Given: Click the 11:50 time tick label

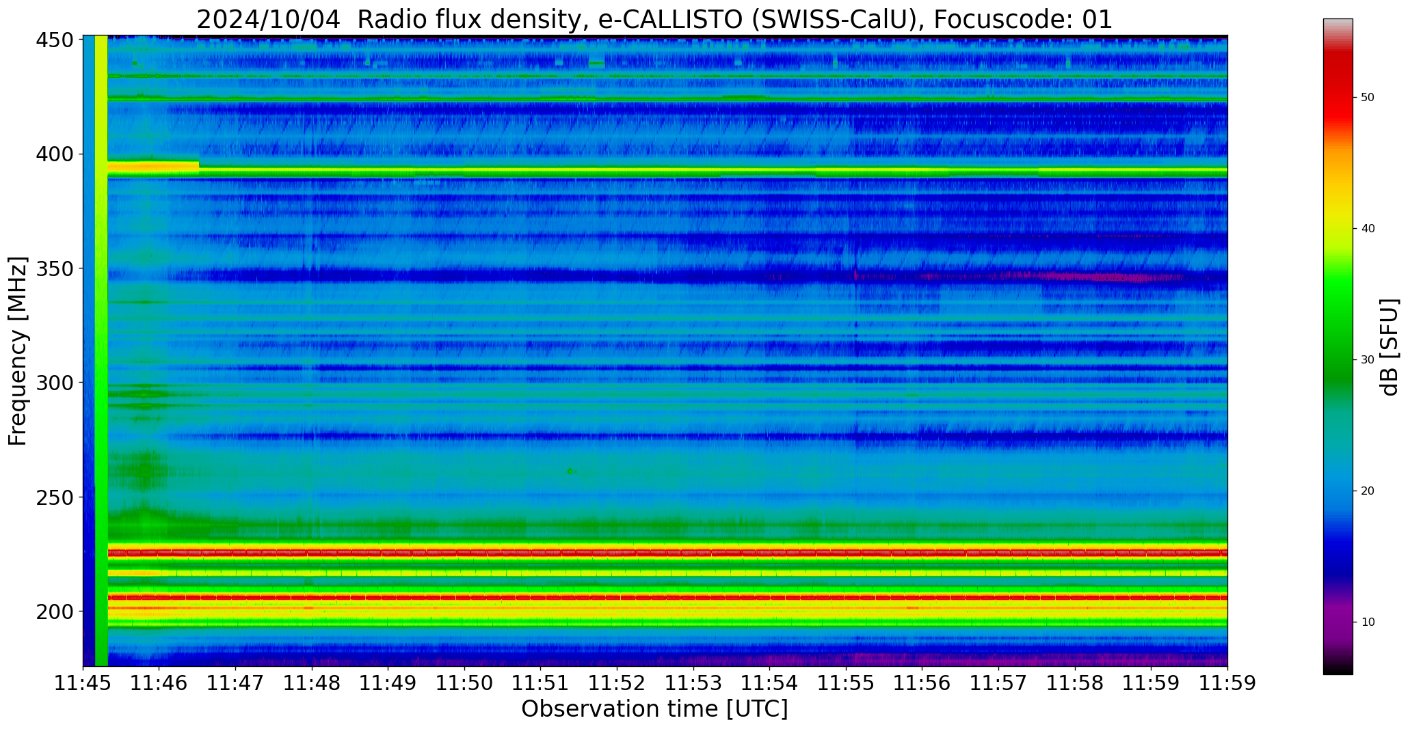Looking at the screenshot, I should click(465, 683).
